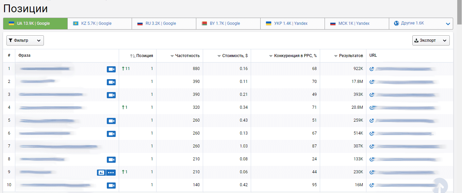The width and height of the screenshot is (462, 193).
Task: Expand the Другие 1.6K regions list
Action: tap(448, 24)
